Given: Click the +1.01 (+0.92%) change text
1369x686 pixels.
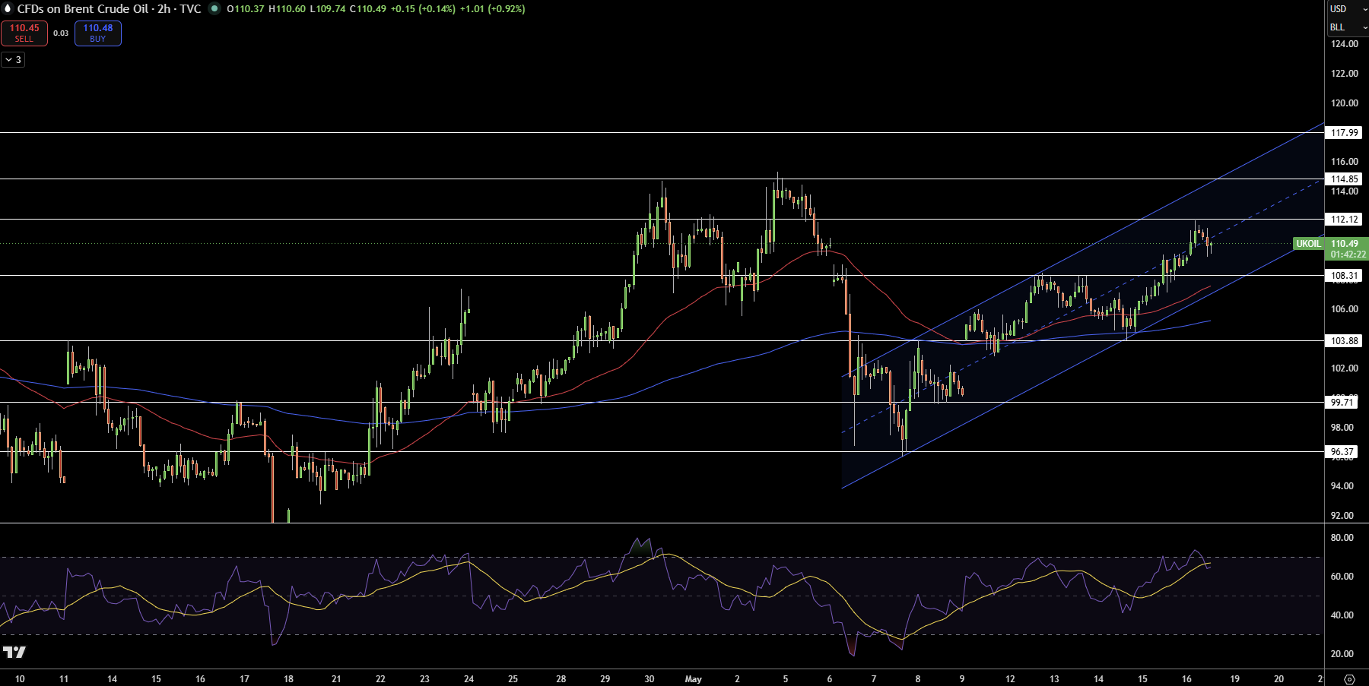Looking at the screenshot, I should (x=492, y=9).
